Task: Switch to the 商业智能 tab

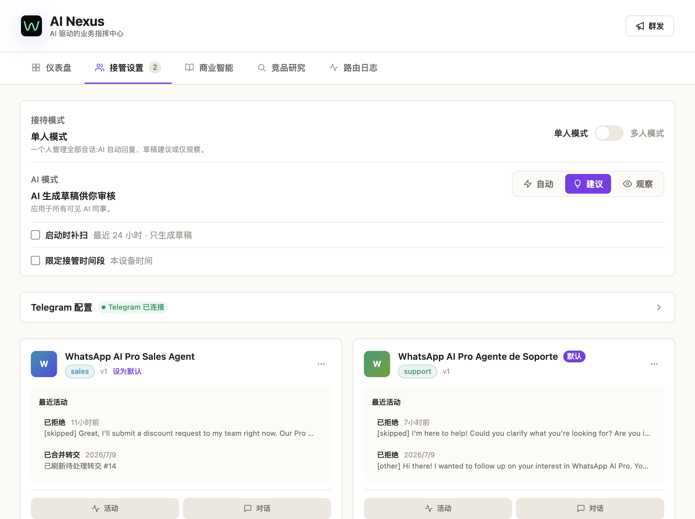Action: [209, 68]
